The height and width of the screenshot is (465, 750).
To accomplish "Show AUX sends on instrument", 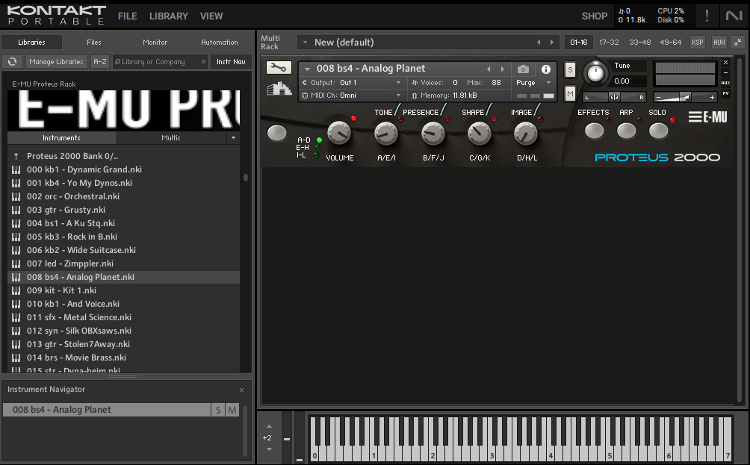I will pos(725,83).
